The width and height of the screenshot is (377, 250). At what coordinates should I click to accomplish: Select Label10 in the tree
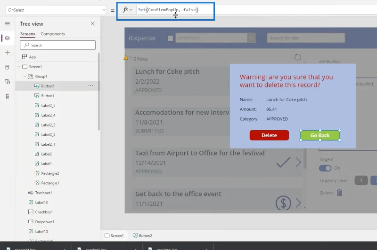(41, 231)
